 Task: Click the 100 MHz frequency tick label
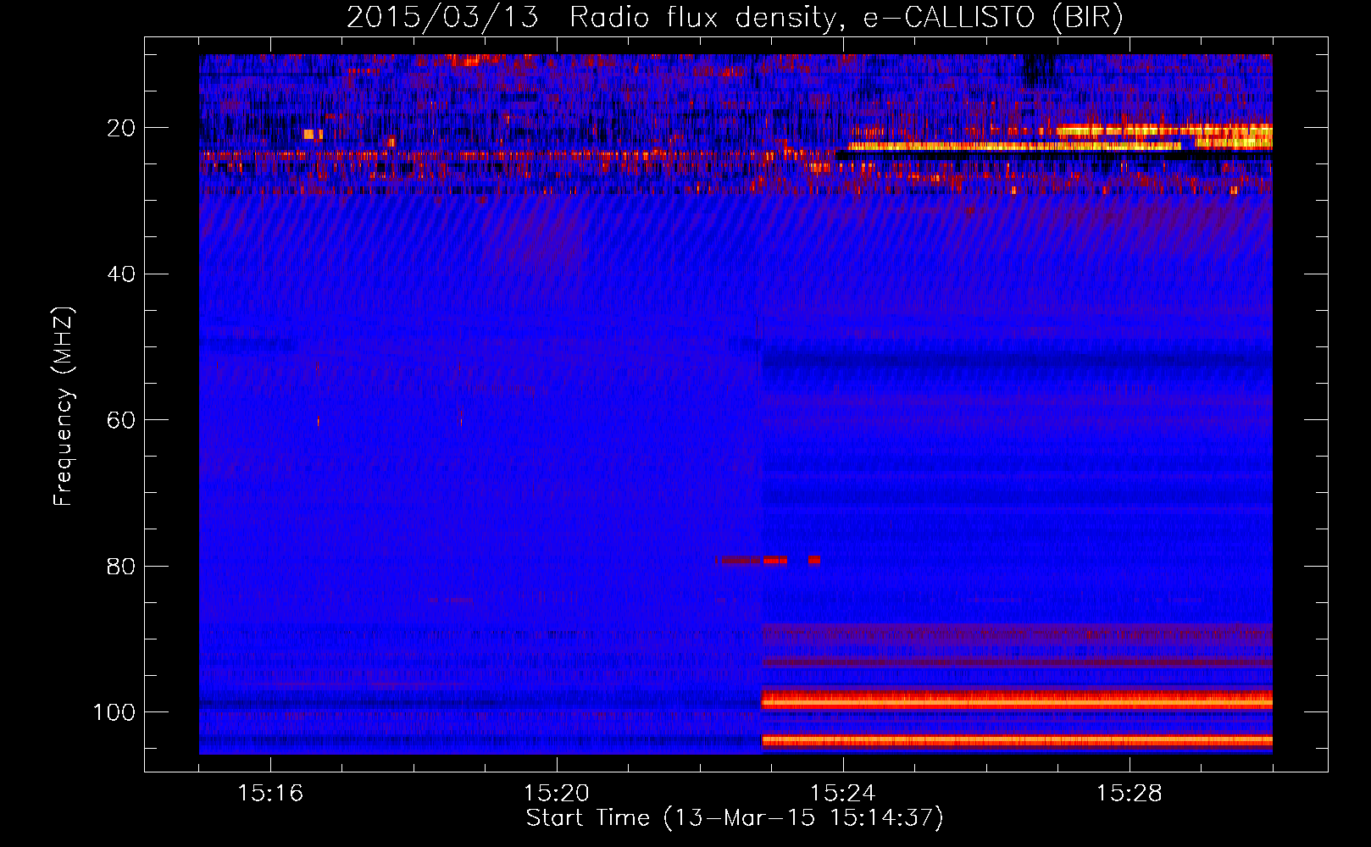point(115,711)
